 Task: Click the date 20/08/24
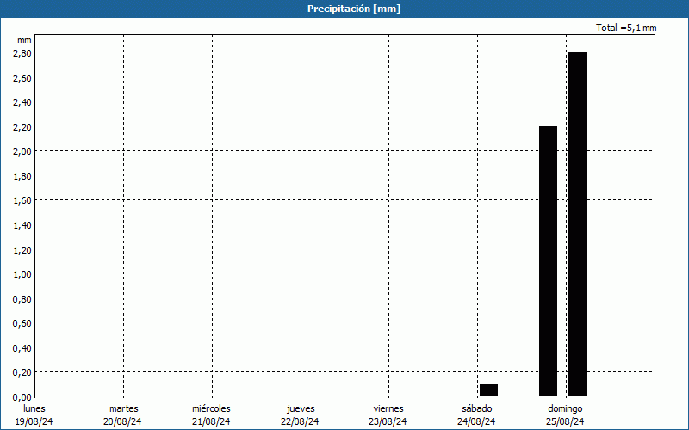pos(122,421)
